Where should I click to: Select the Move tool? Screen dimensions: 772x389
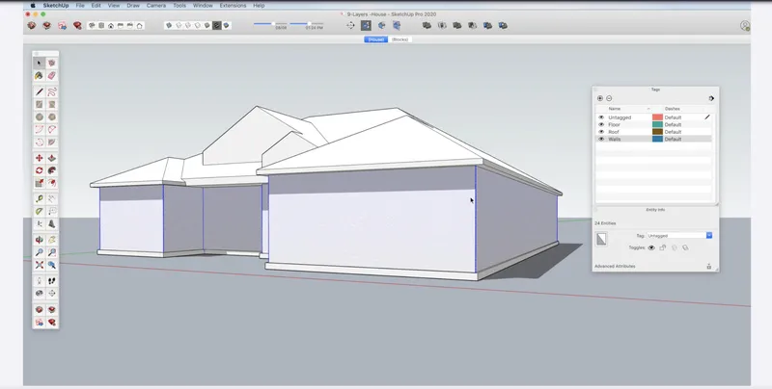point(40,158)
